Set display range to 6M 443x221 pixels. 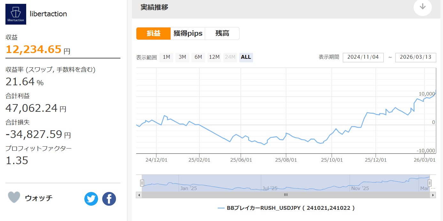(x=198, y=57)
